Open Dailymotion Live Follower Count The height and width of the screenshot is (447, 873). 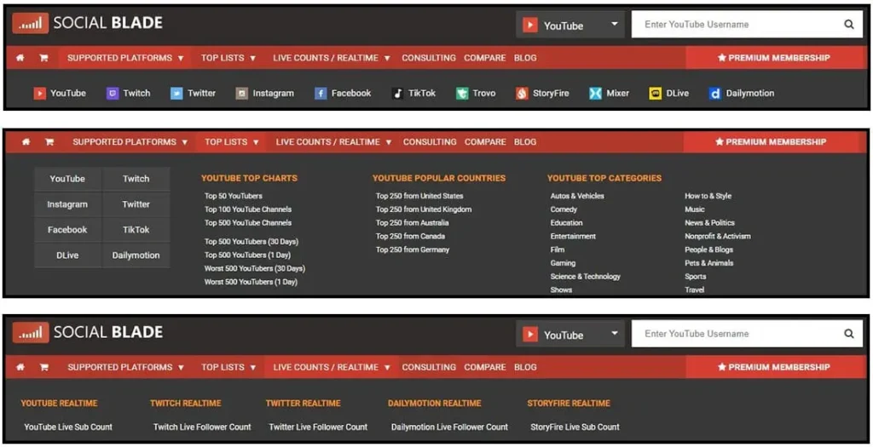pos(449,427)
